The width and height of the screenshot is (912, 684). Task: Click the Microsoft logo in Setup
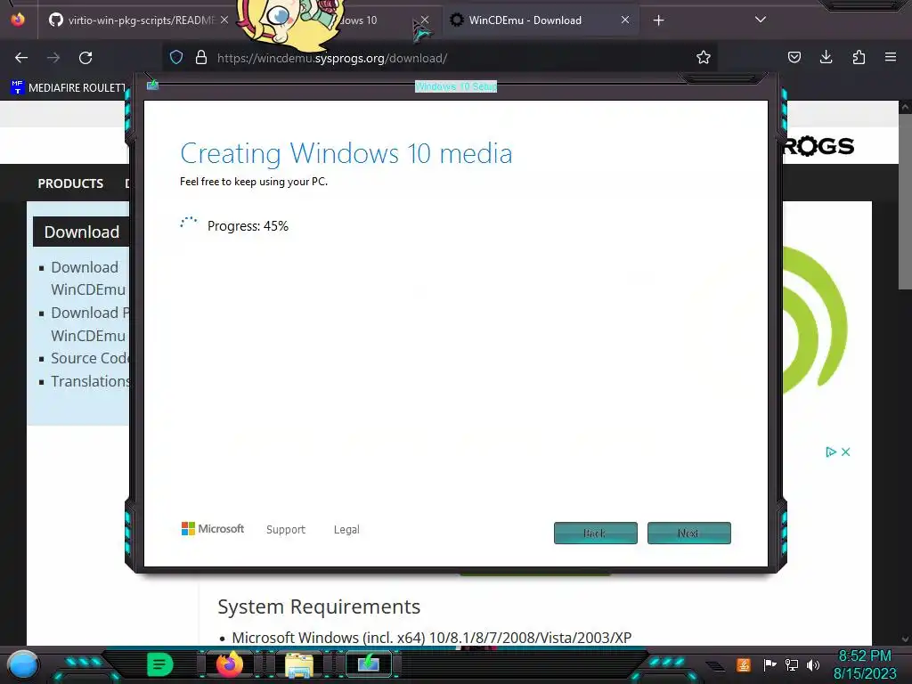(212, 529)
